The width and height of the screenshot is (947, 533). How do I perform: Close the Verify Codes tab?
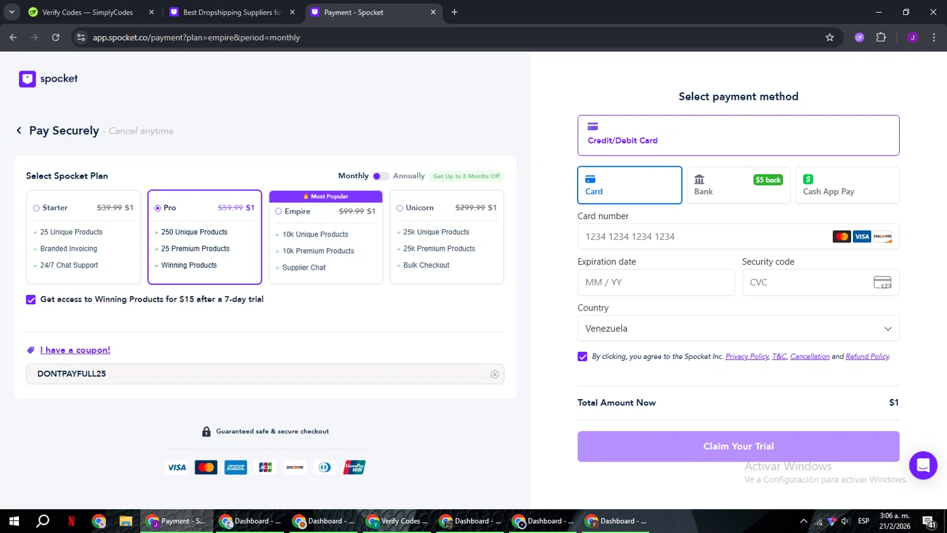[152, 12]
